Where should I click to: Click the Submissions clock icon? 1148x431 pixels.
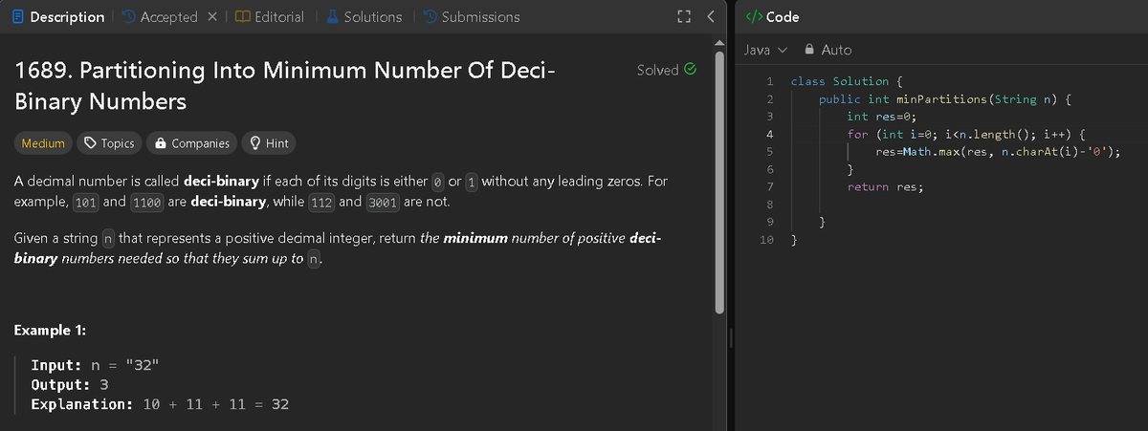click(x=430, y=16)
